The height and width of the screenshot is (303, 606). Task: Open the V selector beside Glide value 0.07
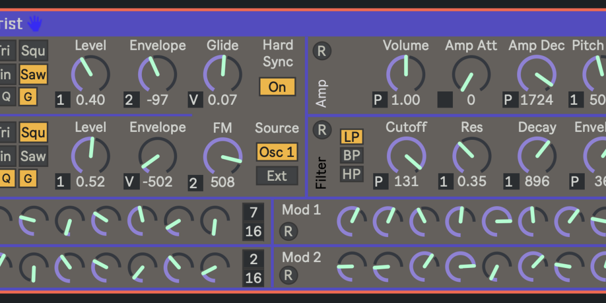click(195, 100)
